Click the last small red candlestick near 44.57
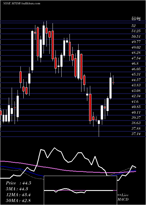The width and height of the screenshot is (146, 205). click(x=113, y=83)
